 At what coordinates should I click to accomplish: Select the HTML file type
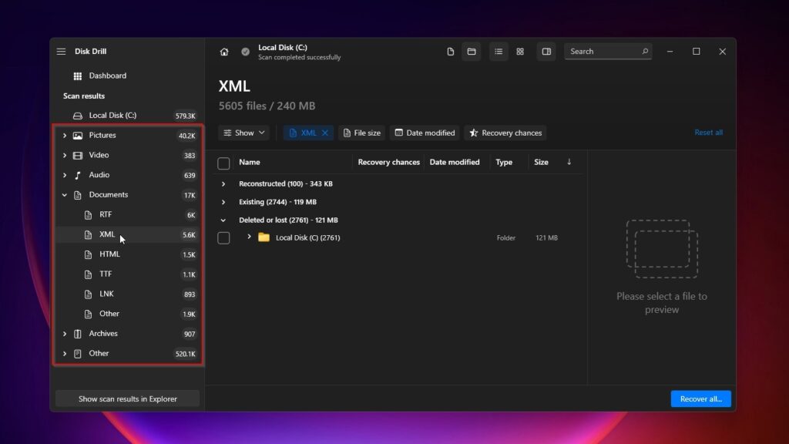point(128,254)
